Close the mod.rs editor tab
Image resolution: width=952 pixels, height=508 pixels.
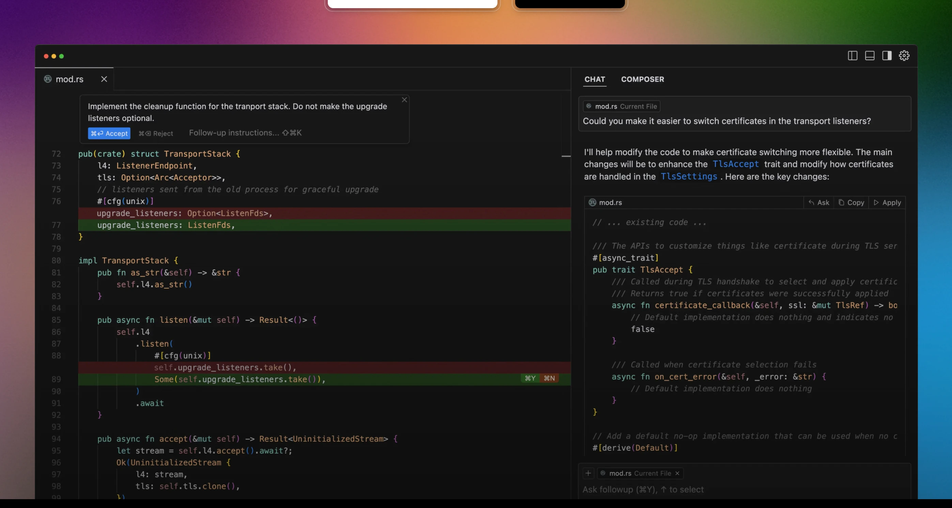(104, 79)
